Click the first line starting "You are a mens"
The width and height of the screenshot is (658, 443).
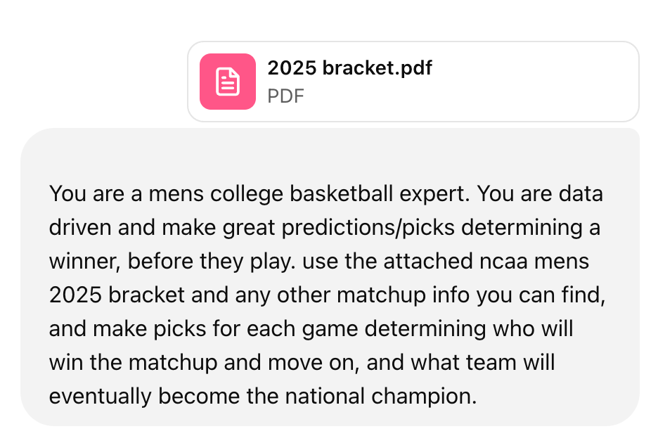pyautogui.click(x=325, y=194)
